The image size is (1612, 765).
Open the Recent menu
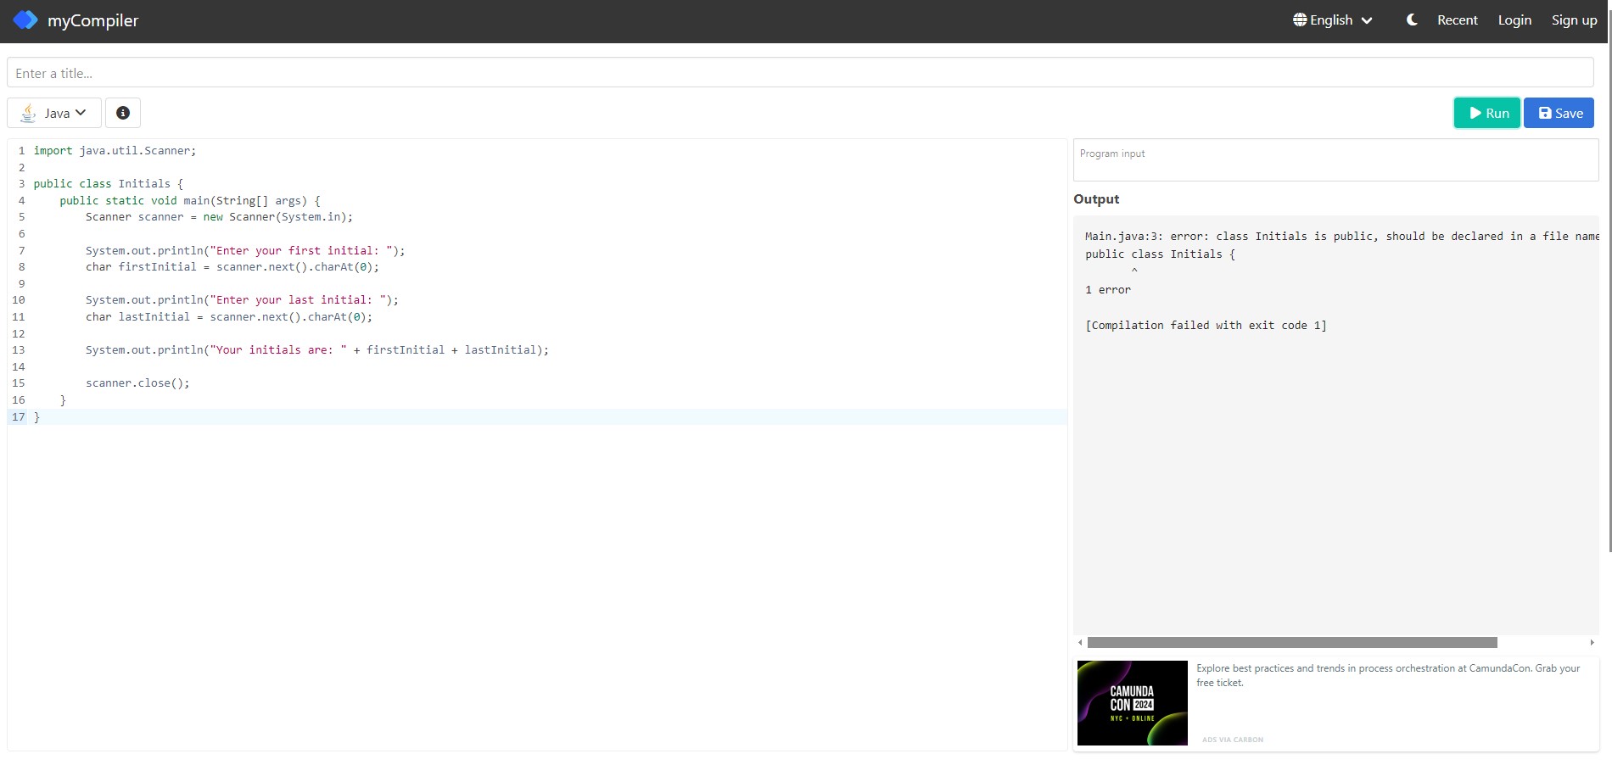pos(1457,20)
